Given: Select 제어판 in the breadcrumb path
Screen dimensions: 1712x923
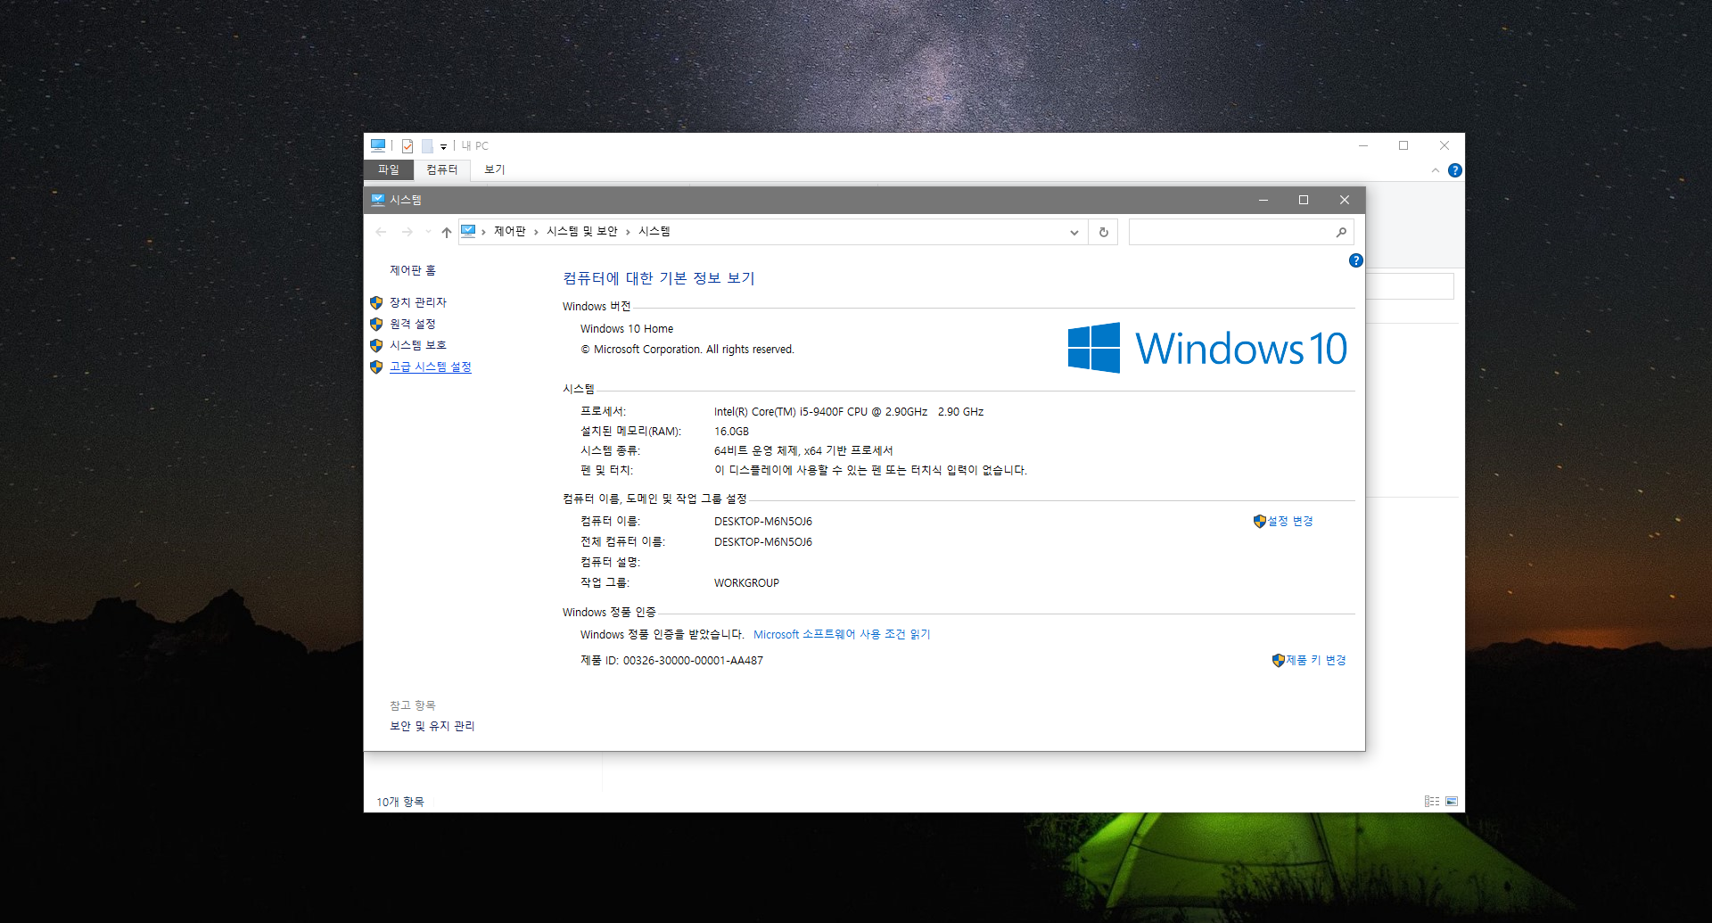Looking at the screenshot, I should pyautogui.click(x=510, y=231).
